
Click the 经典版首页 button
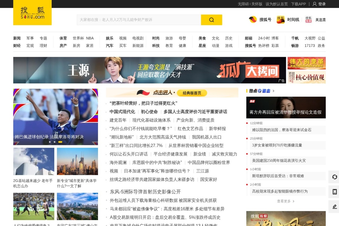(x=192, y=93)
